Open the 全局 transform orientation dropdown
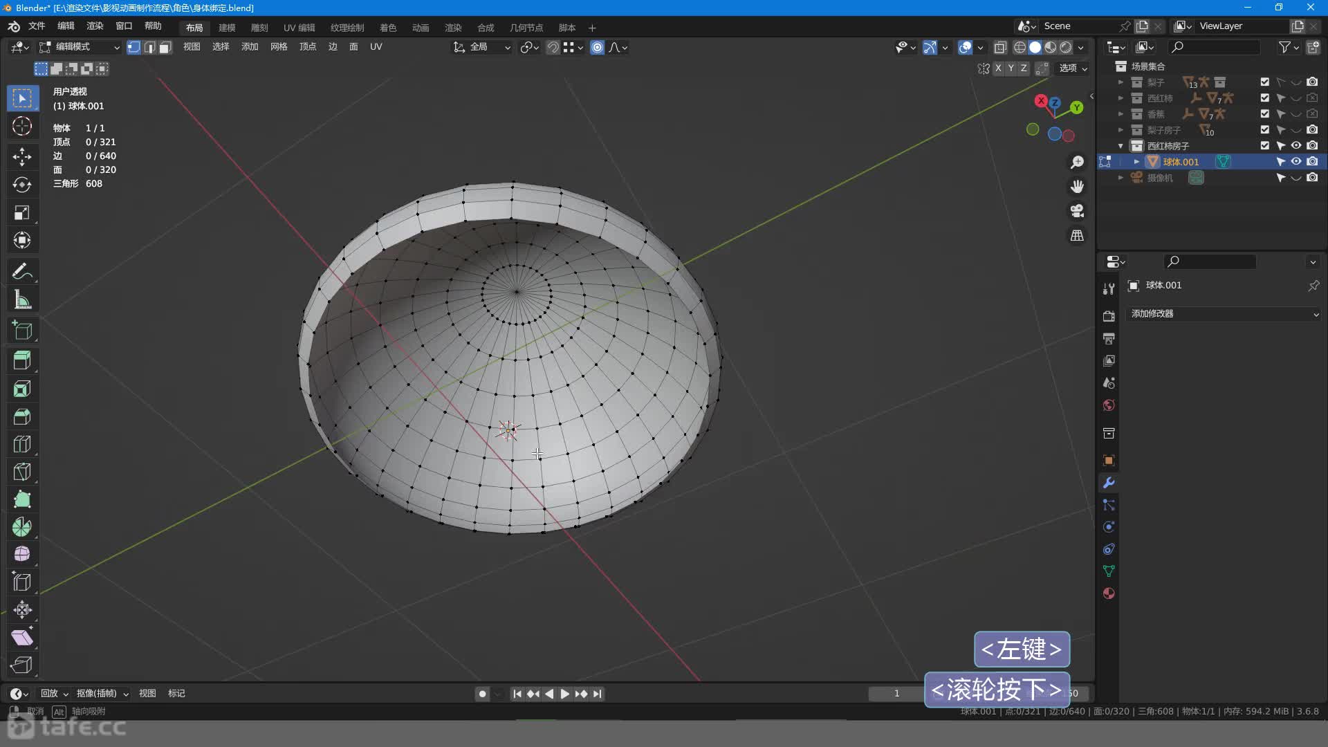The image size is (1328, 747). pos(482,47)
